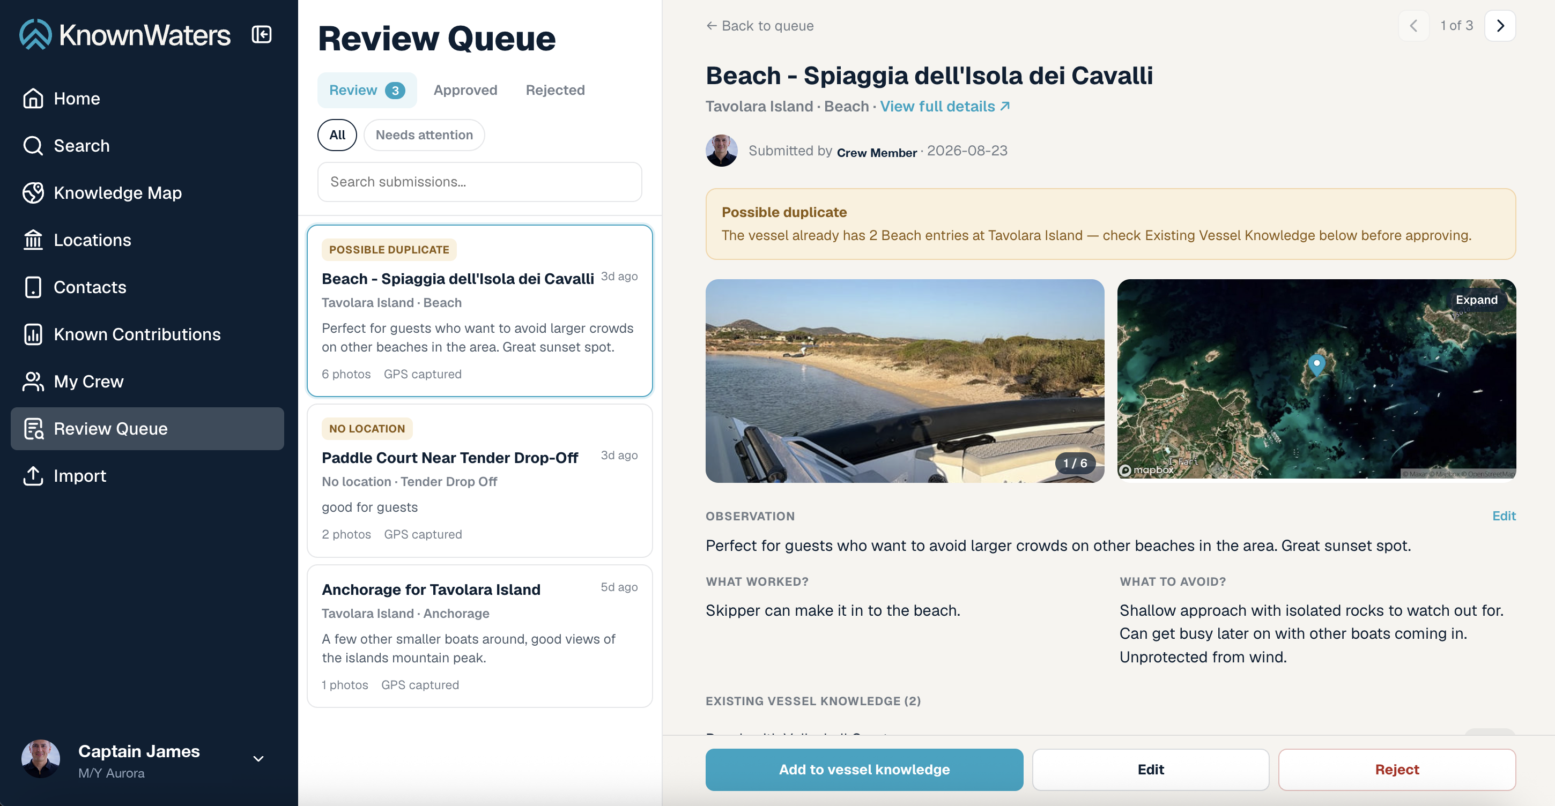Screen dimensions: 1555x806
Task: Open the Anchorage for Tavolara Island card
Action: pos(479,636)
